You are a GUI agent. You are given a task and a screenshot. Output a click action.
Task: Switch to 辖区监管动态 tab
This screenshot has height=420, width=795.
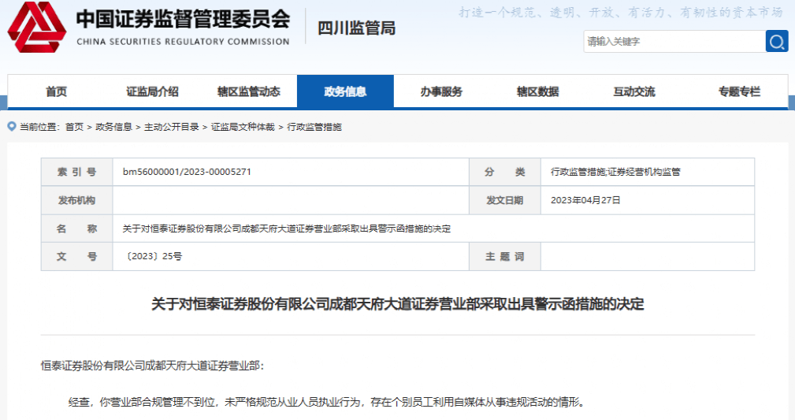249,91
